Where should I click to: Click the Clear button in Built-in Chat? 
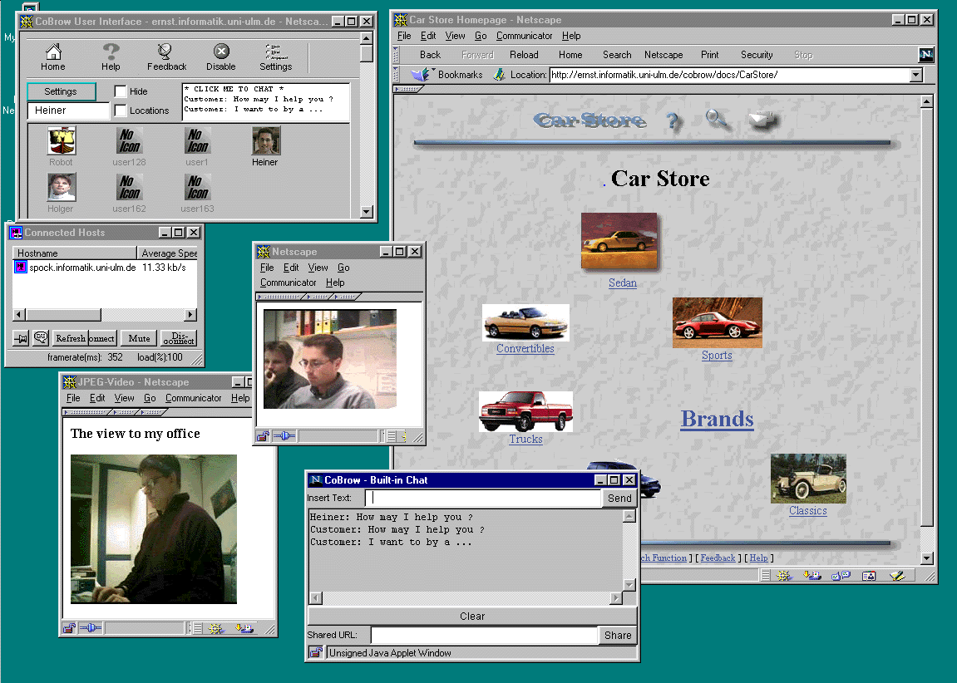(x=472, y=617)
